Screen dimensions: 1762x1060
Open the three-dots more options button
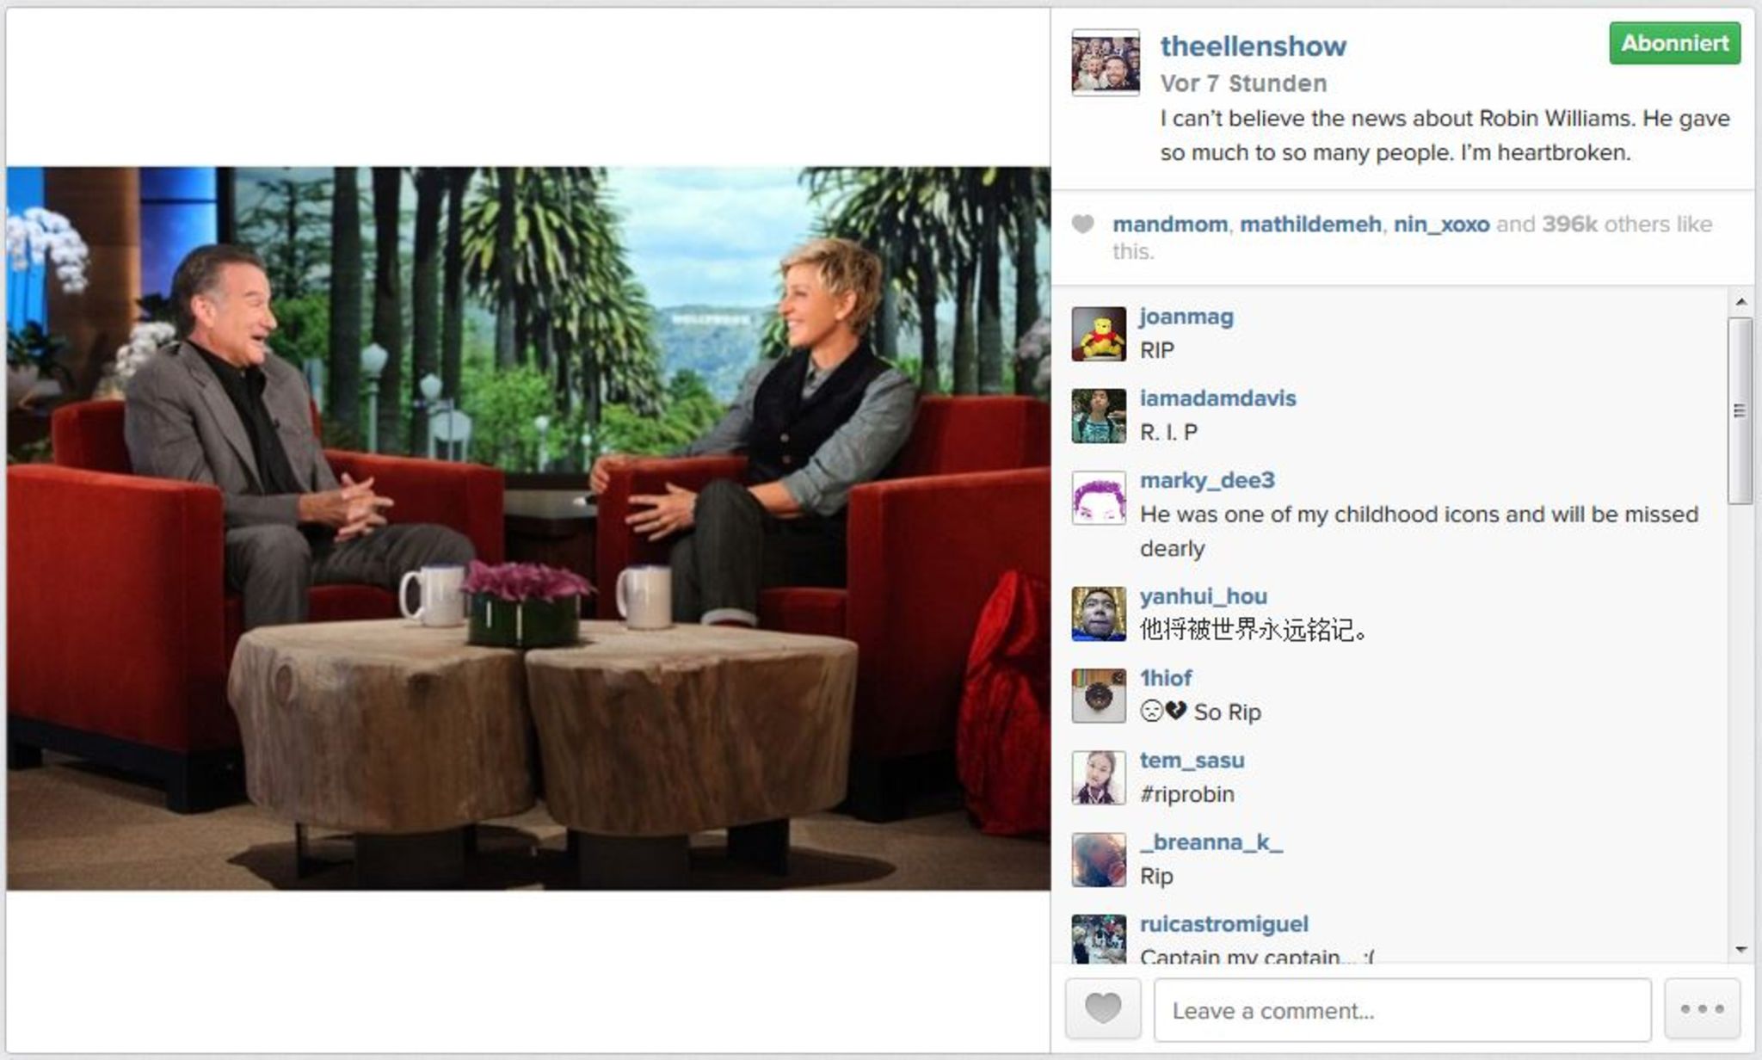[x=1702, y=1008]
